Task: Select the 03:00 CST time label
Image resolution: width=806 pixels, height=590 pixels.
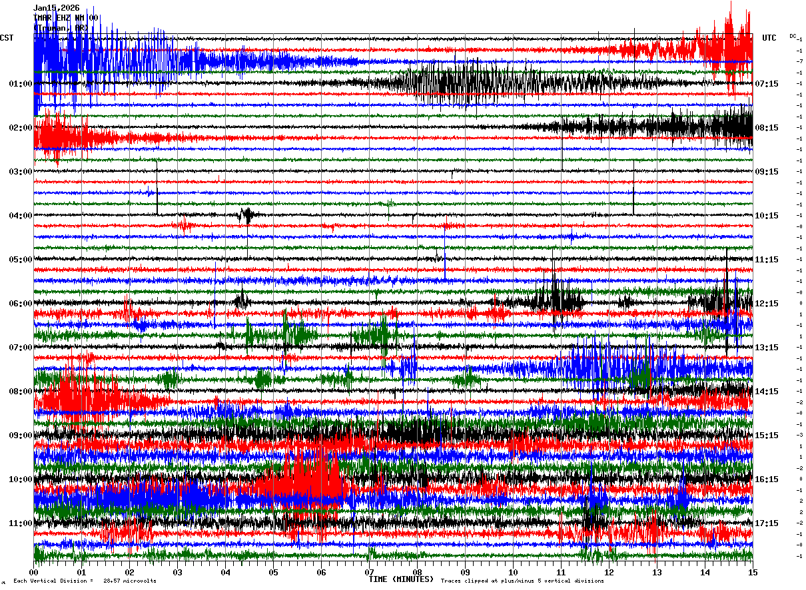Action: tap(21, 172)
